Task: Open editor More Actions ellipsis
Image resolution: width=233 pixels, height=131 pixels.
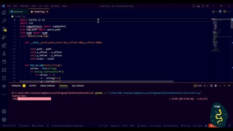Action: [x=229, y=12]
